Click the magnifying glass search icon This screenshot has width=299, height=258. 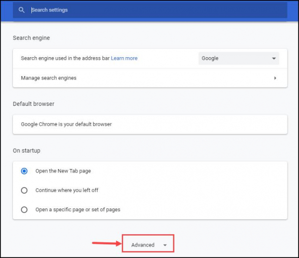pyautogui.click(x=21, y=10)
